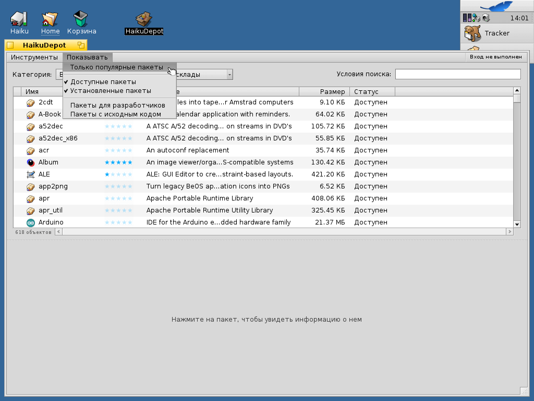Enable Только популярные пакеты filter
This screenshot has width=534, height=401.
119,67
